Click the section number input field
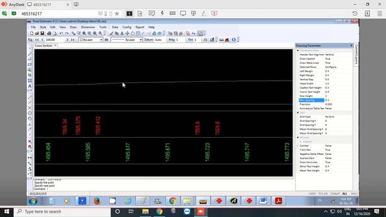 tap(55, 40)
